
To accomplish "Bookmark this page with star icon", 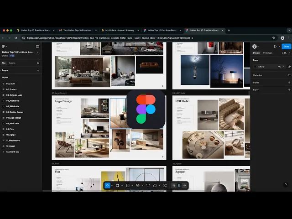I will [x=274, y=38].
